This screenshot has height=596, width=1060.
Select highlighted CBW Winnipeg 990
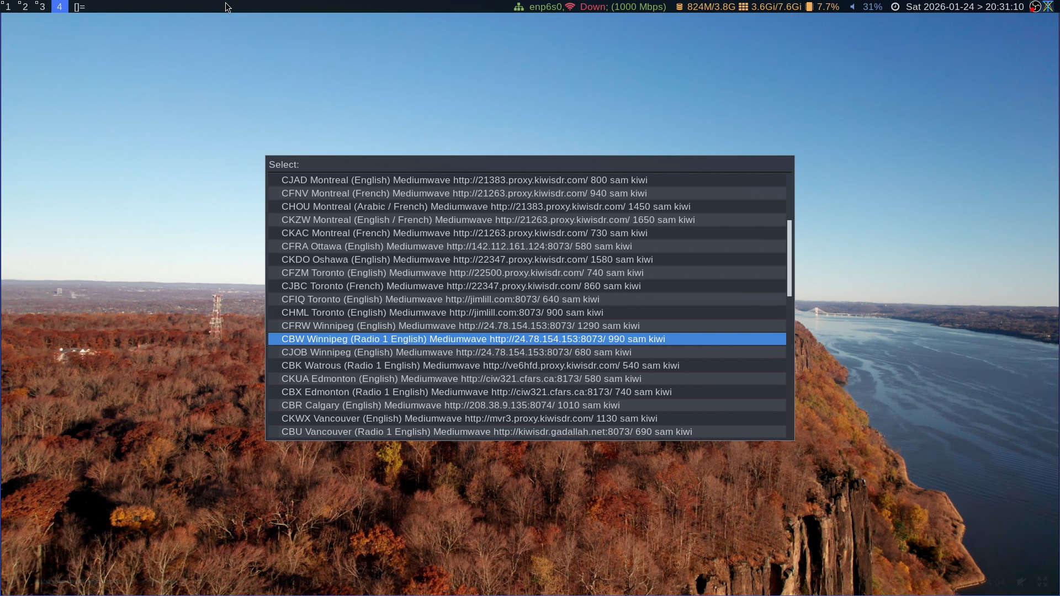(527, 339)
